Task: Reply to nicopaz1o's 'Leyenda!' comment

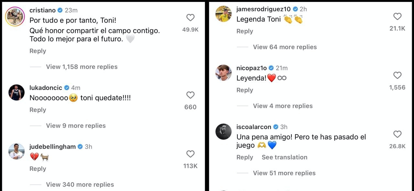Action: click(245, 90)
